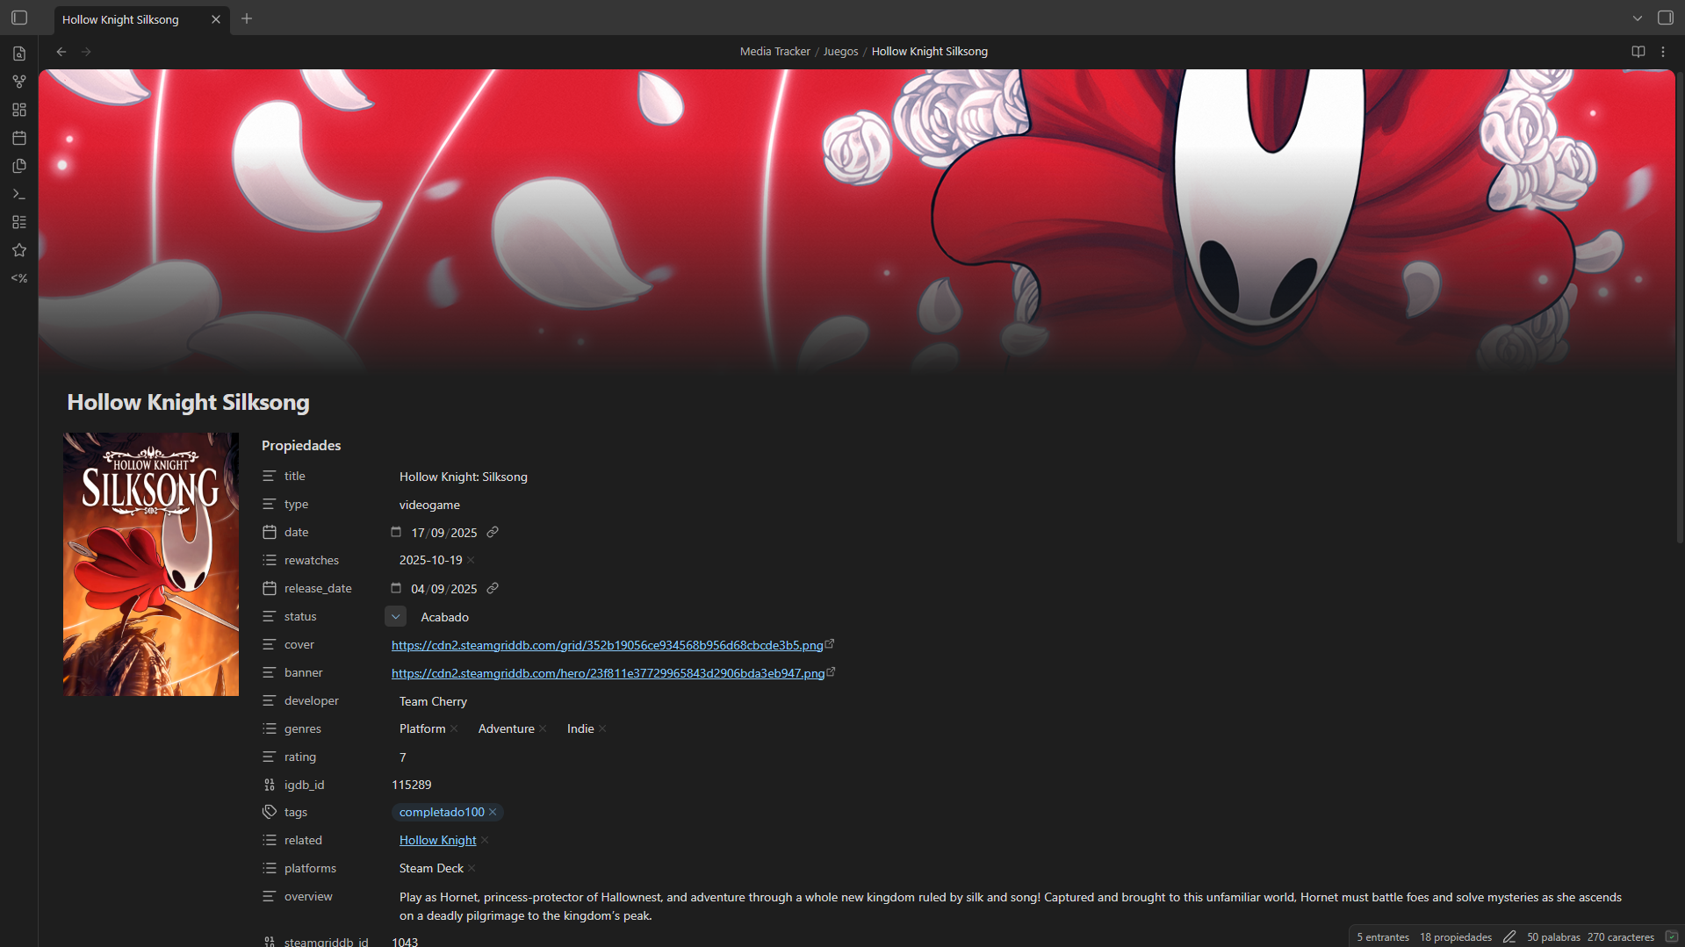Switch to reading view with book icon
Screen dimensions: 1685x947
[x=1638, y=52]
